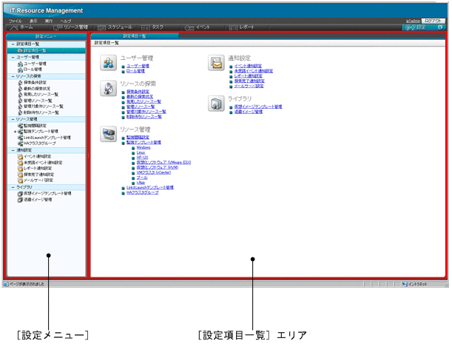
Task: Open the ファイル menu
Action: tap(15, 21)
